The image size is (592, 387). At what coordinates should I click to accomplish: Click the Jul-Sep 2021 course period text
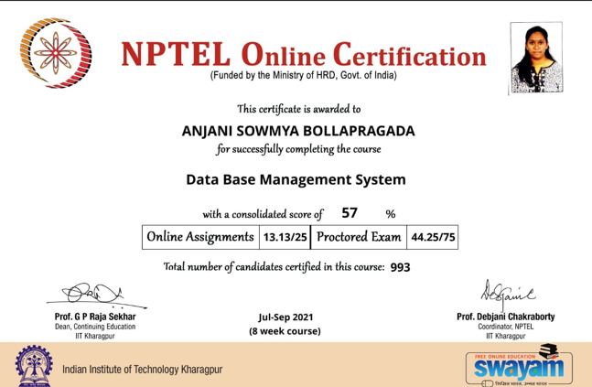click(285, 317)
